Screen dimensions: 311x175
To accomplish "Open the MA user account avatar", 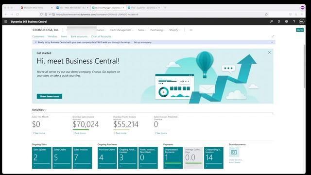I will (x=302, y=21).
